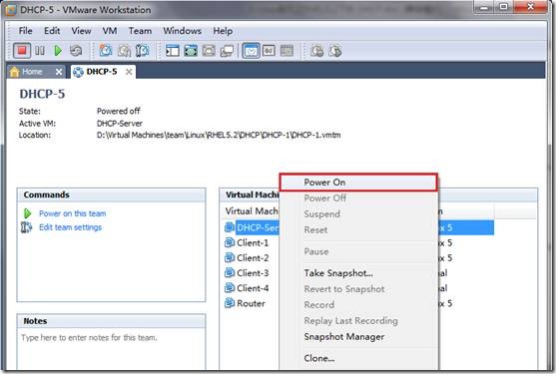Image resolution: width=556 pixels, height=374 pixels.
Task: Click the Client-3 VM icon
Action: [230, 272]
